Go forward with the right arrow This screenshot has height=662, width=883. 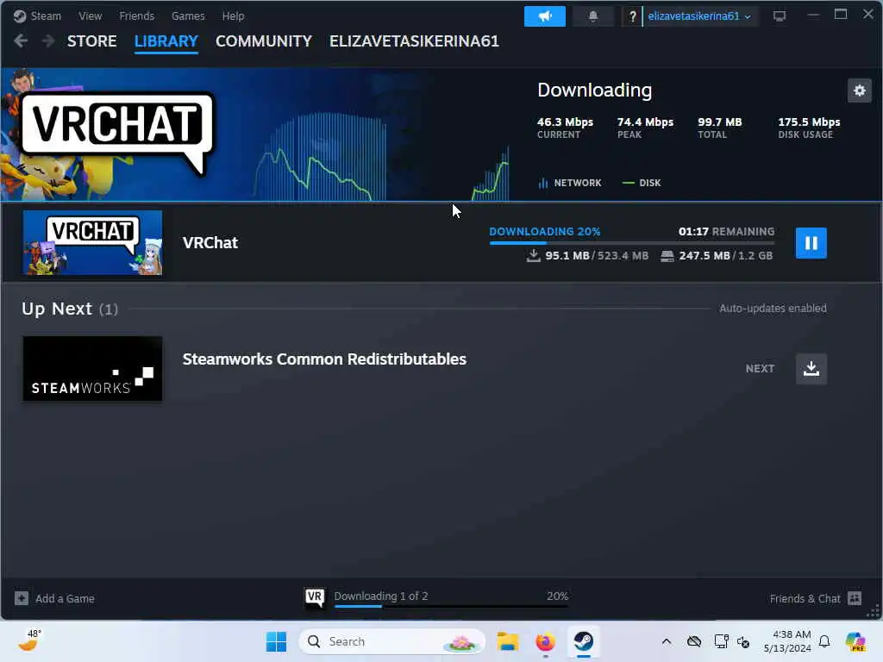click(48, 41)
